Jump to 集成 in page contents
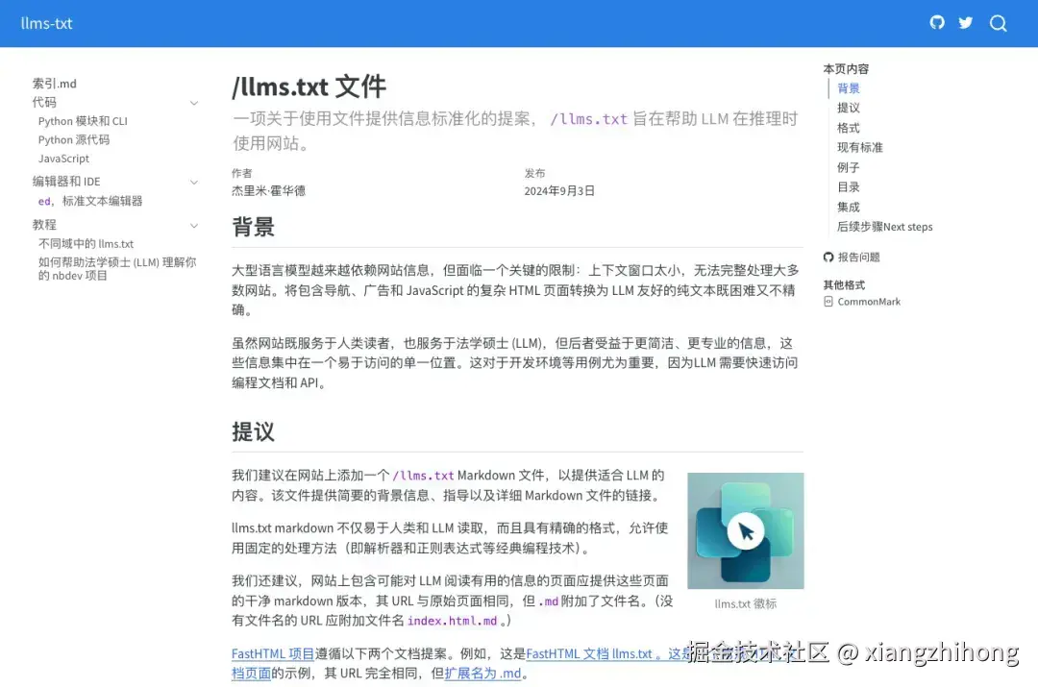The width and height of the screenshot is (1038, 687). pos(848,207)
